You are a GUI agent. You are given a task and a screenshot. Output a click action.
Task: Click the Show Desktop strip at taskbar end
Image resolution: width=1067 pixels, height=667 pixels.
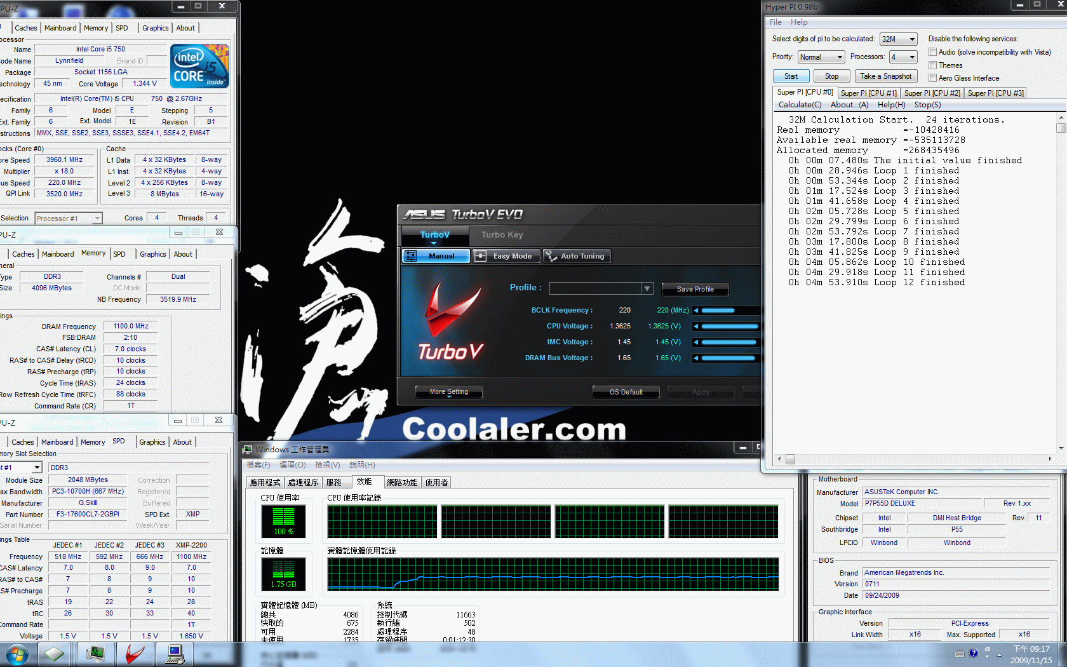coord(1063,654)
